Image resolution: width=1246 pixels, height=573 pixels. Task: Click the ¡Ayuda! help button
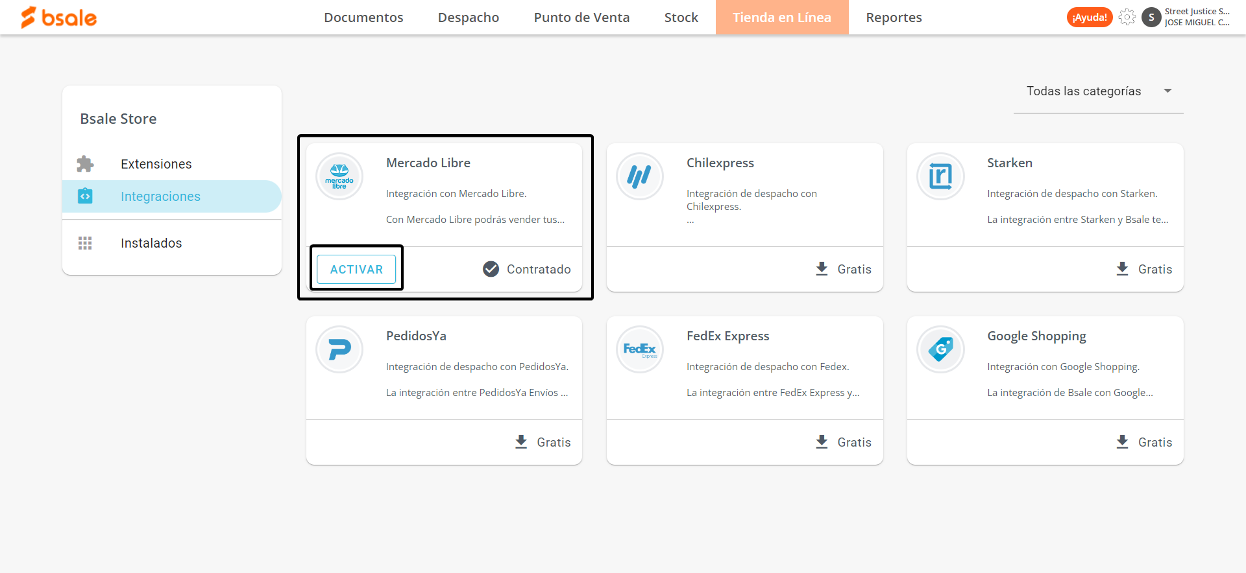click(1090, 18)
